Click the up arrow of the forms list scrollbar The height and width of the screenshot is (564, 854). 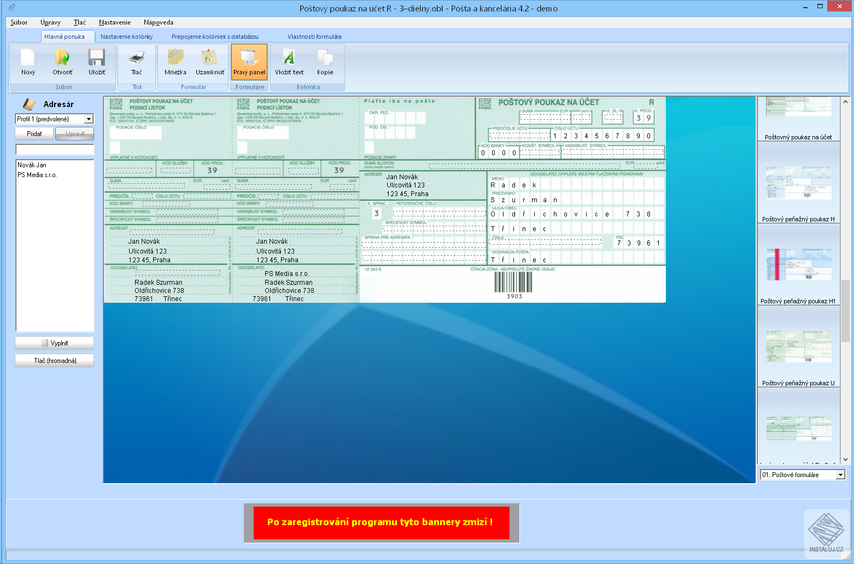[845, 102]
